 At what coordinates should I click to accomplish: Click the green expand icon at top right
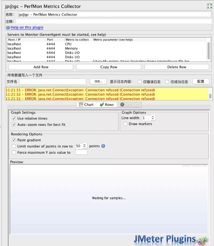[x=209, y=6]
